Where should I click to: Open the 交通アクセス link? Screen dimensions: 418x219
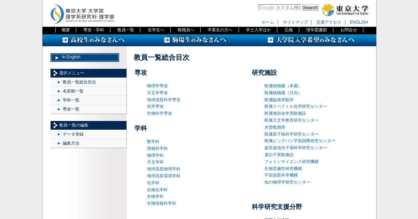[329, 22]
